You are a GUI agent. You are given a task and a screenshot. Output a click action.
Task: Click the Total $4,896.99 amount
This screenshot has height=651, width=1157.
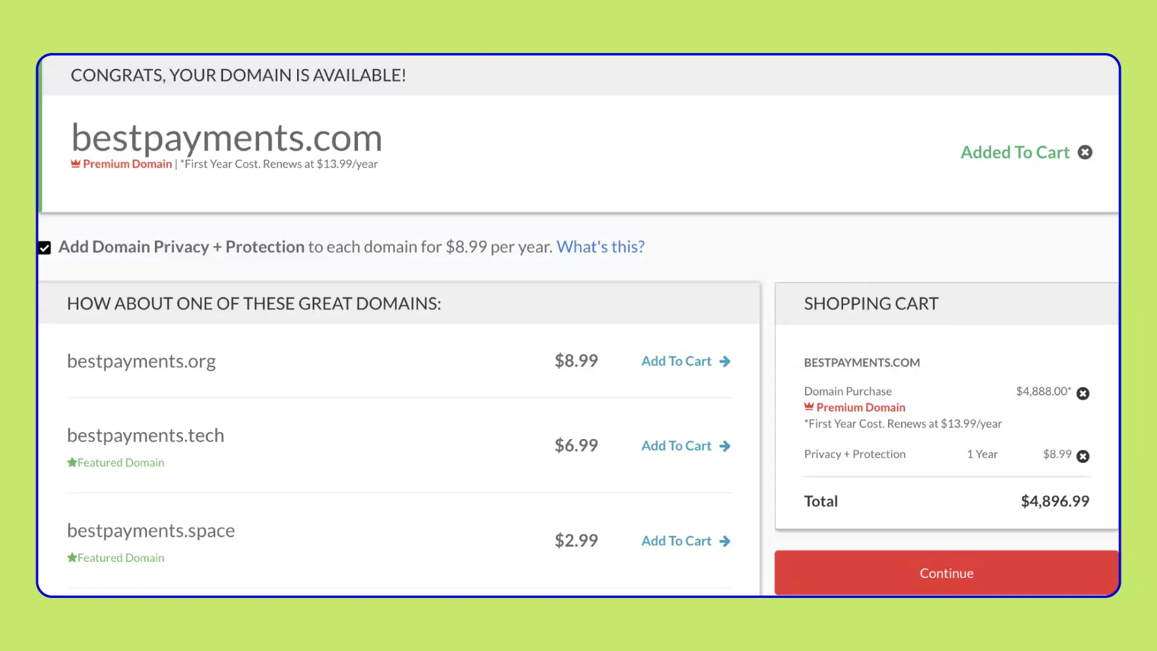[x=1055, y=500]
